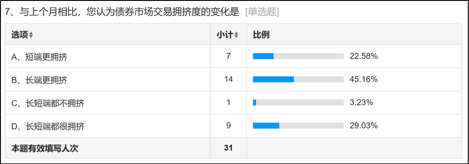Click the 29.03% progress bar
The width and height of the screenshot is (469, 164).
(x=298, y=126)
